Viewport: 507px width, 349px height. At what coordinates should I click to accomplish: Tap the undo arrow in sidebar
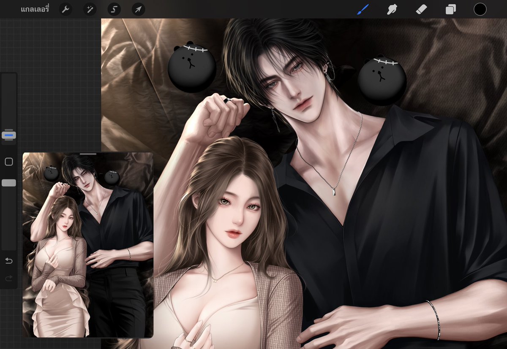8,261
